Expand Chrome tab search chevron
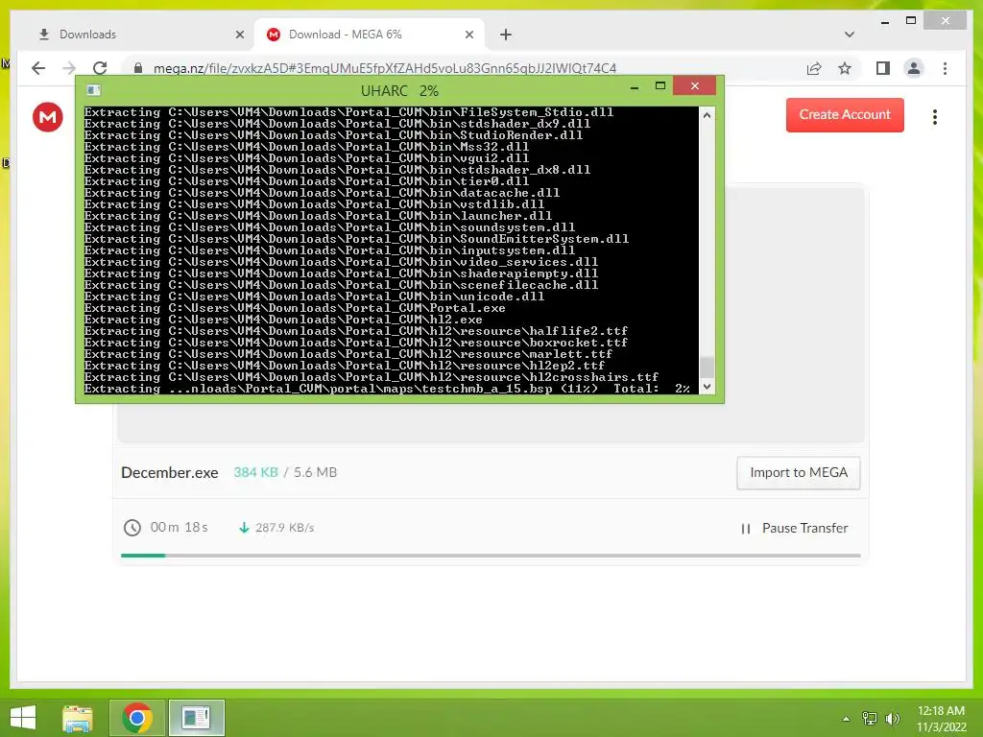 850,35
